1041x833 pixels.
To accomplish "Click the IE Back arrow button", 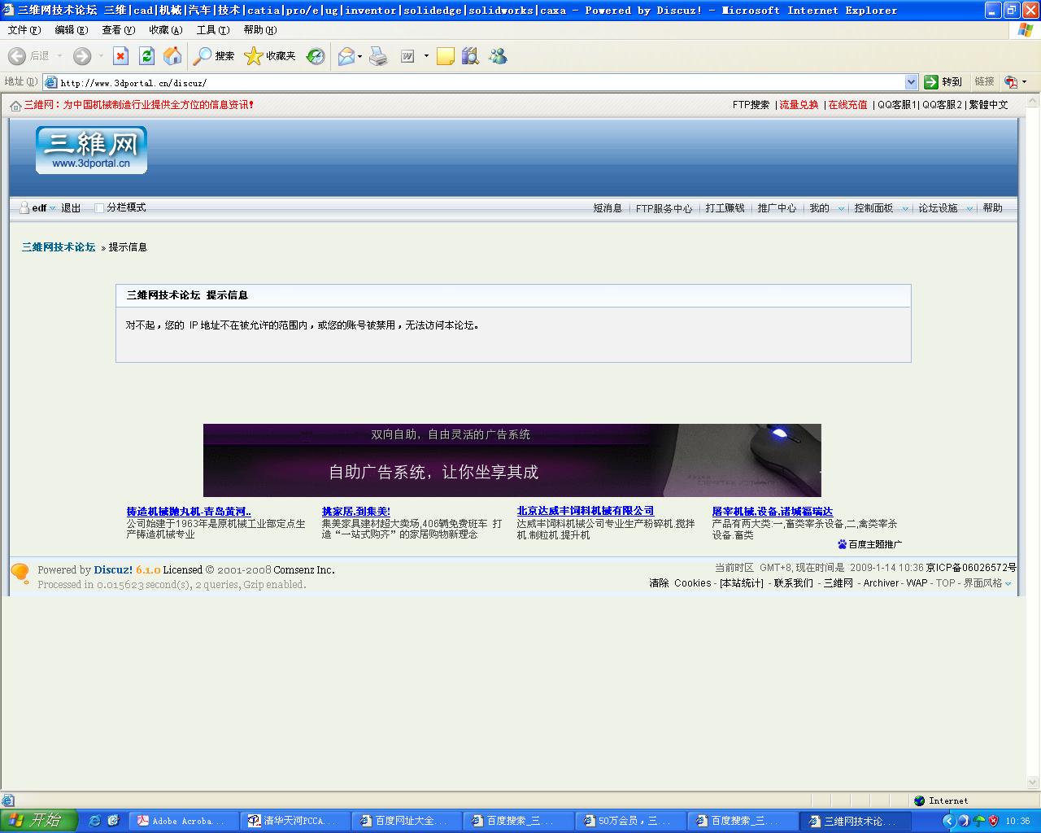I will pyautogui.click(x=17, y=55).
